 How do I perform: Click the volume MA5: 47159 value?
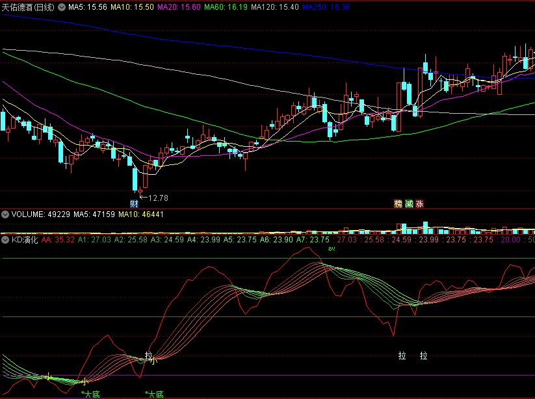pyautogui.click(x=94, y=214)
